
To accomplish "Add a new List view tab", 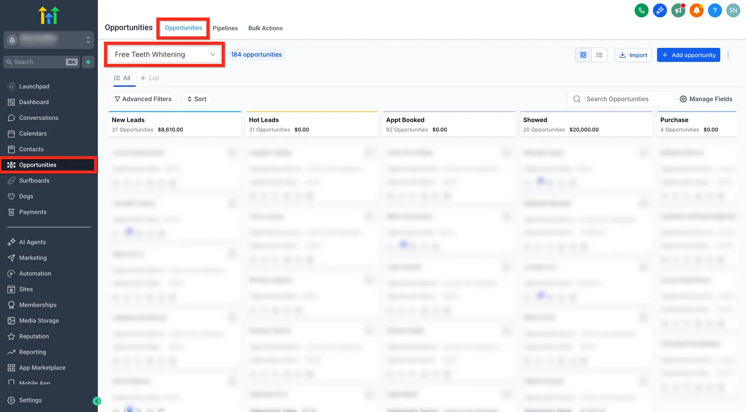I will (x=150, y=78).
